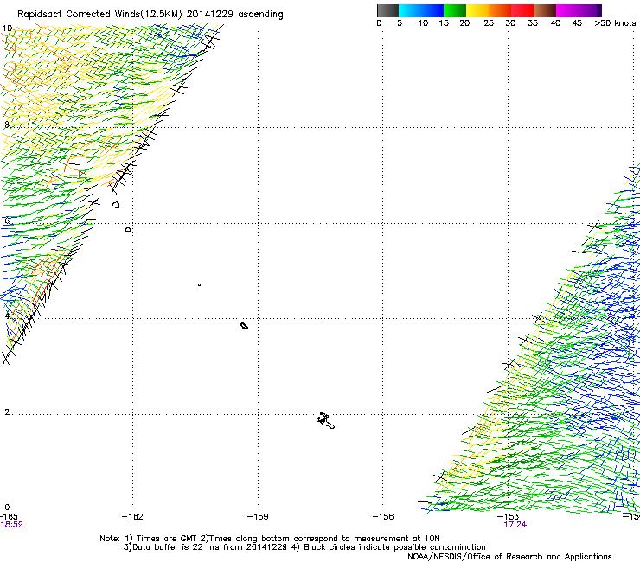This screenshot has width=640, height=562.
Task: Click the small island outline just below latitude 4
Action: 244,325
